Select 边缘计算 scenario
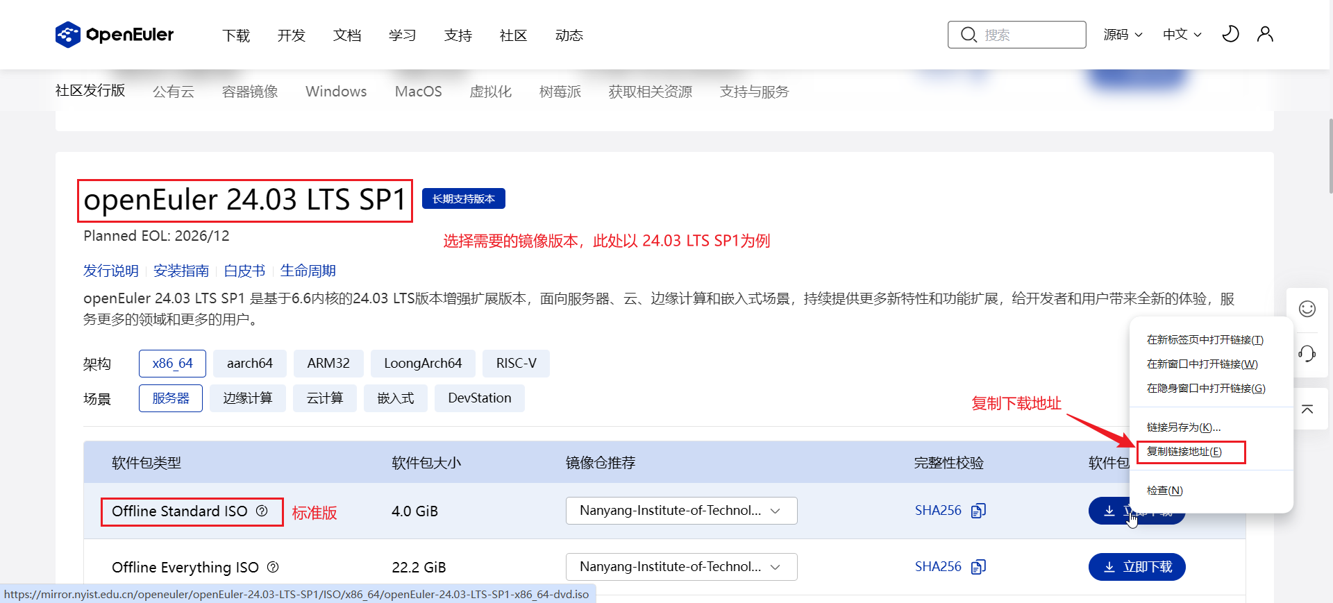This screenshot has width=1333, height=603. coord(248,398)
